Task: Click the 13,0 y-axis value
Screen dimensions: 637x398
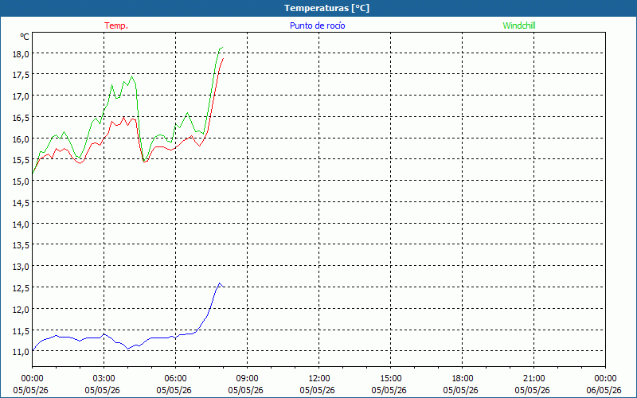Action: pos(21,267)
